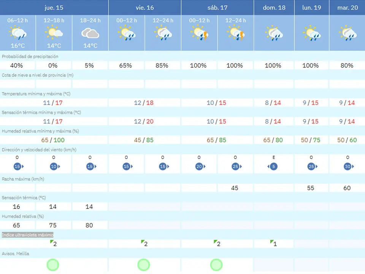Click the sáb. 17 00–12 h thunderstorm icon
This screenshot has width=365, height=274.
[x=199, y=33]
